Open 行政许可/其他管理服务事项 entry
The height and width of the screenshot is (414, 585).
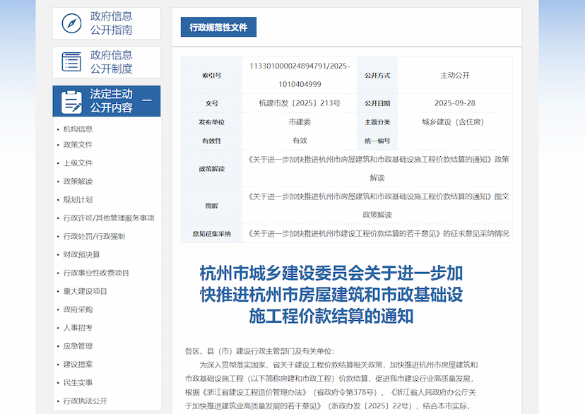[x=108, y=218]
